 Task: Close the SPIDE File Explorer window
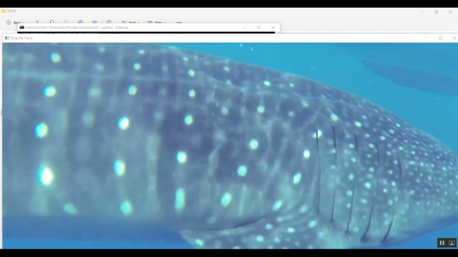coord(450,12)
